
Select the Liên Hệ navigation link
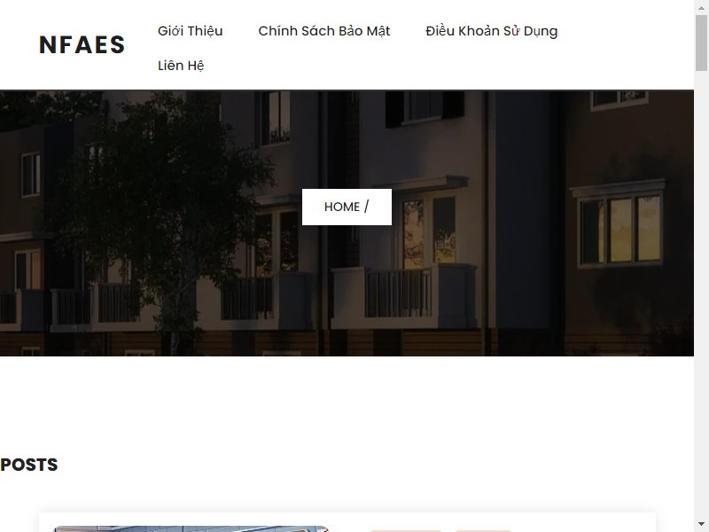click(x=181, y=65)
